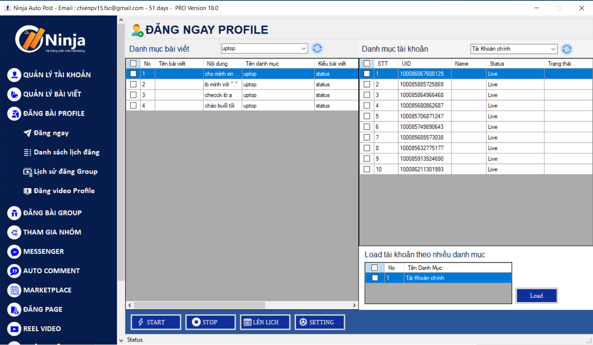Refresh the Danh mục bài viết list
Viewport: 593px width, 345px height.
pos(317,48)
